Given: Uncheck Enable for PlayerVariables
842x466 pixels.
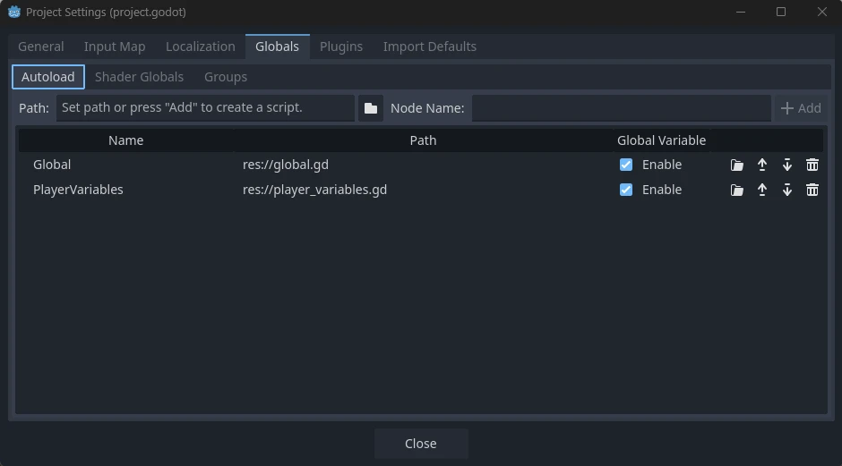Looking at the screenshot, I should [626, 190].
